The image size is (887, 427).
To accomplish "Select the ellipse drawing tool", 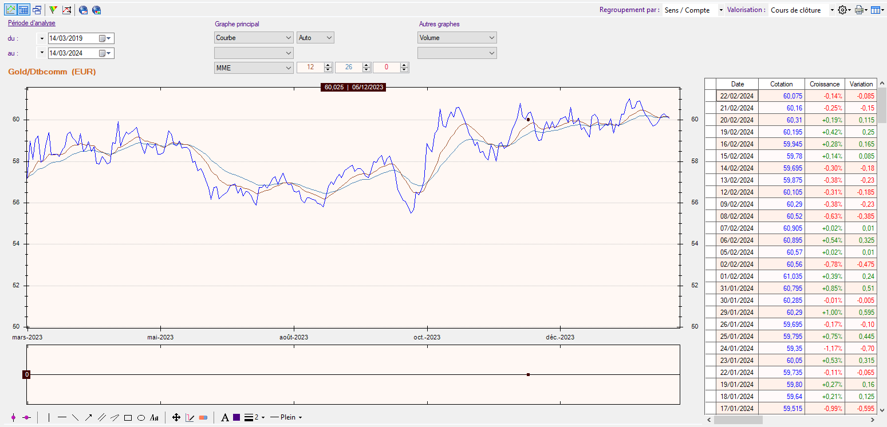I will point(141,418).
